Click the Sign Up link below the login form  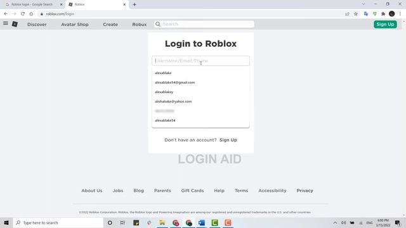[228, 140]
